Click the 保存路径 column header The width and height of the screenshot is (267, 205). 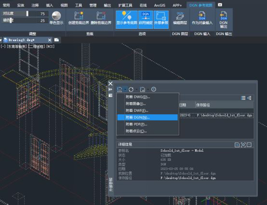(204, 105)
